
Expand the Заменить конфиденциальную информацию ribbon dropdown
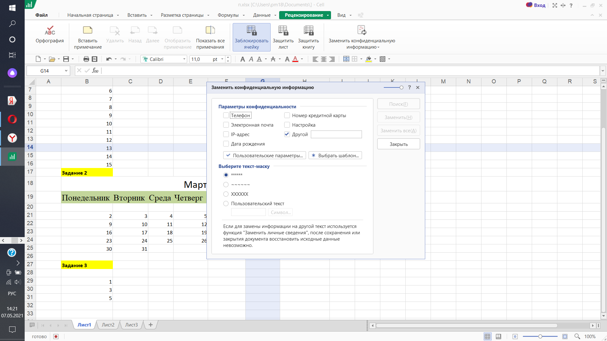[x=378, y=47]
